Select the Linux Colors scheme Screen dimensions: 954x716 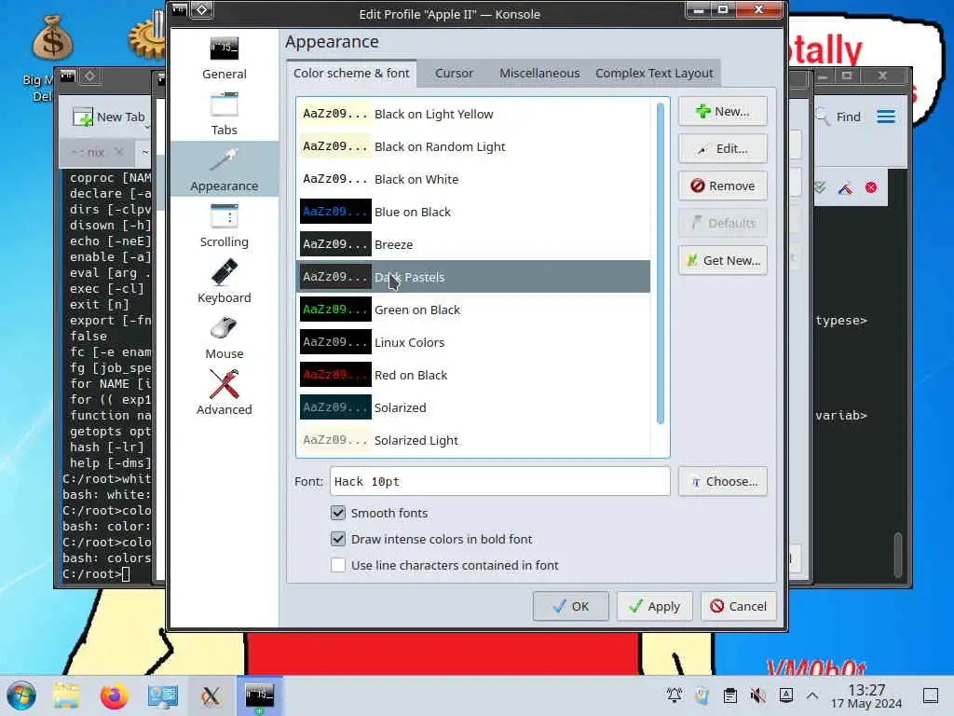(473, 342)
